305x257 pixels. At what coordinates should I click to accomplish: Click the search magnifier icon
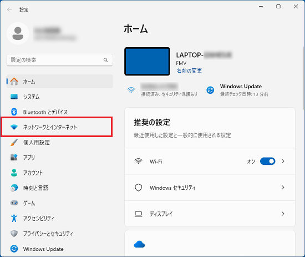click(105, 60)
